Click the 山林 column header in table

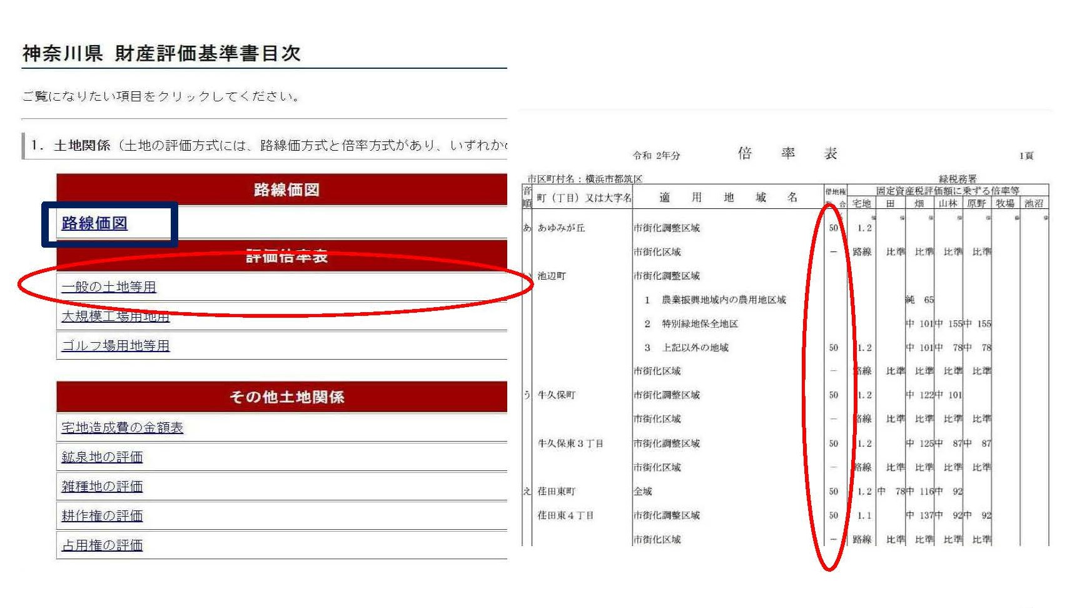pyautogui.click(x=948, y=203)
